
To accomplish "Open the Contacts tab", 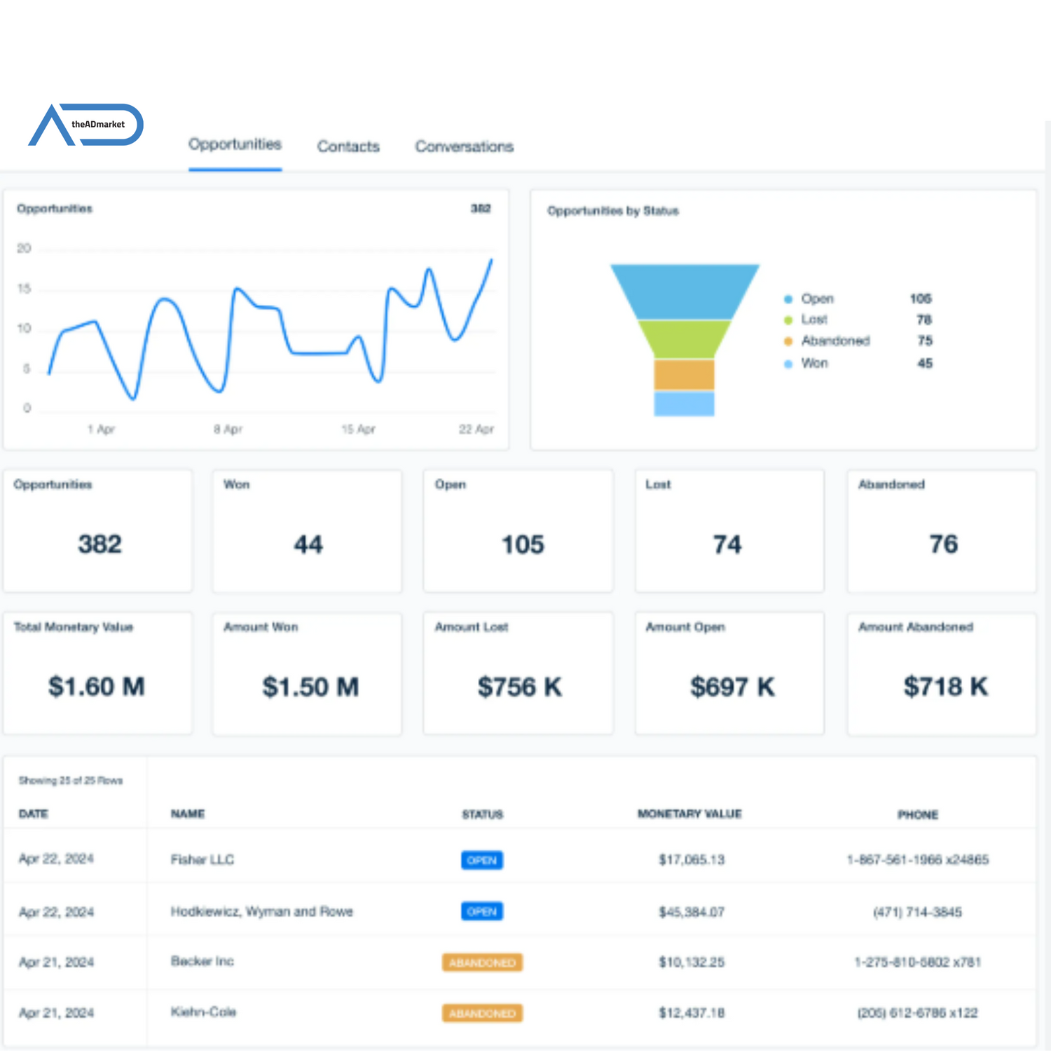I will 348,146.
